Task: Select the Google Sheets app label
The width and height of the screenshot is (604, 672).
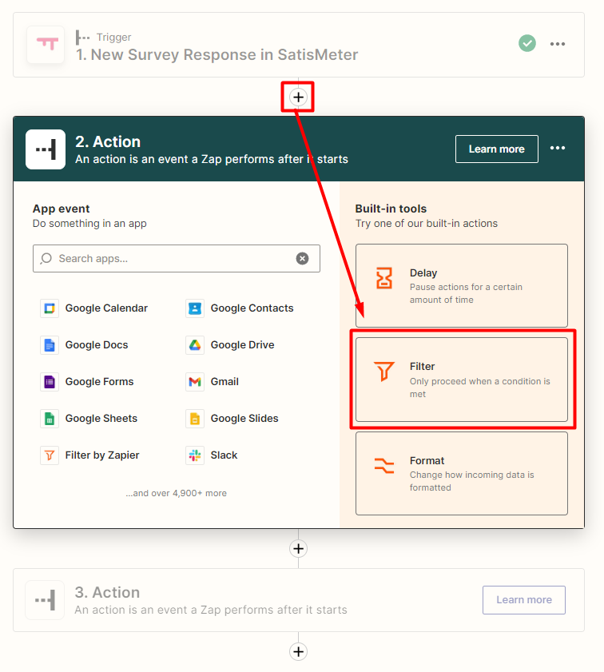Action: click(101, 419)
